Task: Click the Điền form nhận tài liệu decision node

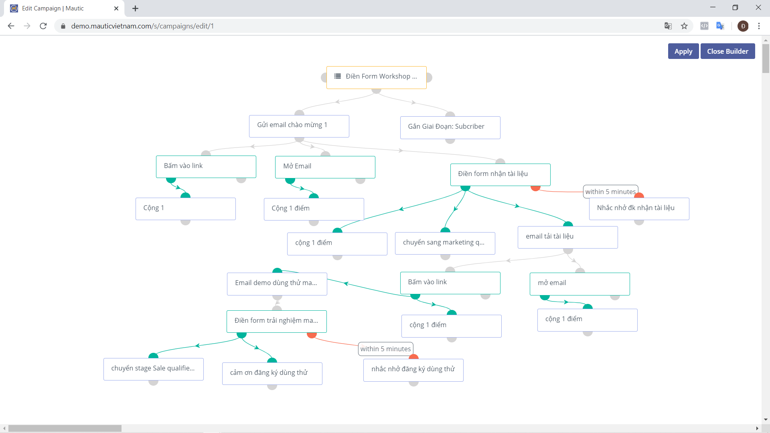Action: click(x=500, y=174)
